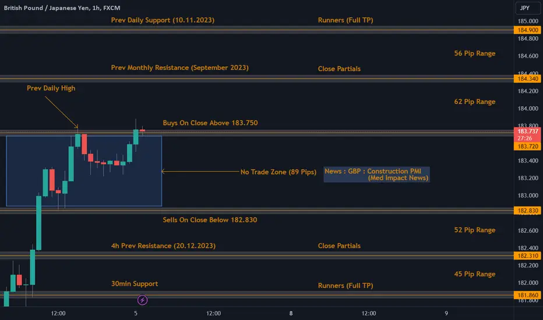Click the purple lightning event icon
The width and height of the screenshot is (543, 320).
pyautogui.click(x=142, y=300)
